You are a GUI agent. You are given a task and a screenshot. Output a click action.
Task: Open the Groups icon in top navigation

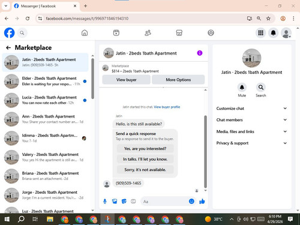point(211,33)
